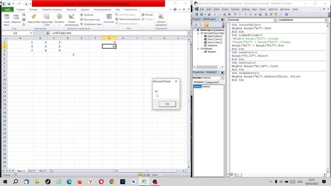Open Expansion Packs (Пакеты расширения)
331x186 pixels.
128,19
